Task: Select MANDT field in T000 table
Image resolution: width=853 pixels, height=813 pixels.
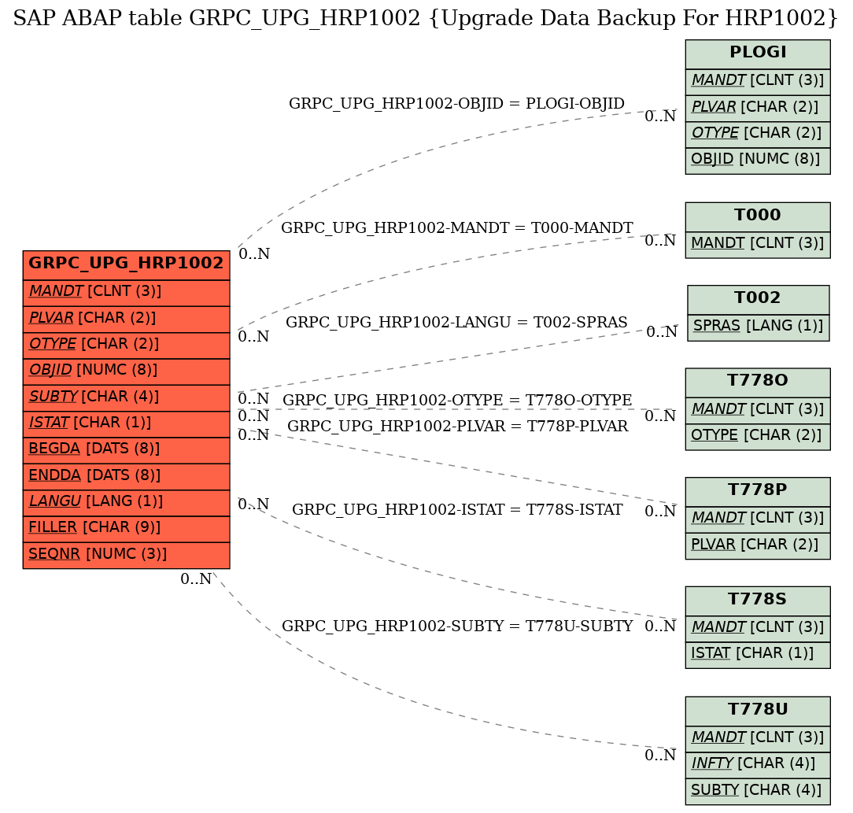Action: pyautogui.click(x=758, y=244)
